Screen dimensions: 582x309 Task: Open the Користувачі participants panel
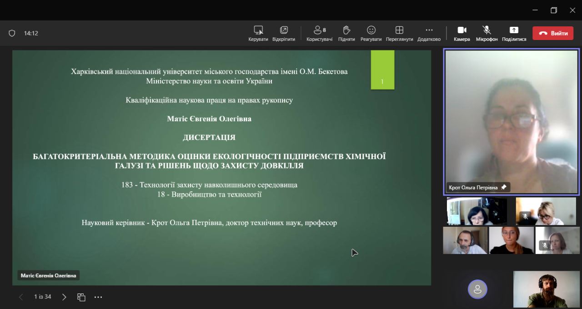coord(319,33)
